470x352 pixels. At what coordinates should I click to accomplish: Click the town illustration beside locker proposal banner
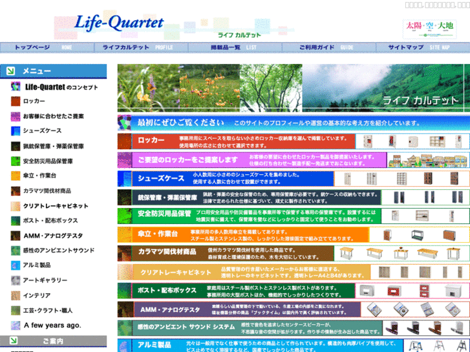tap(429, 161)
